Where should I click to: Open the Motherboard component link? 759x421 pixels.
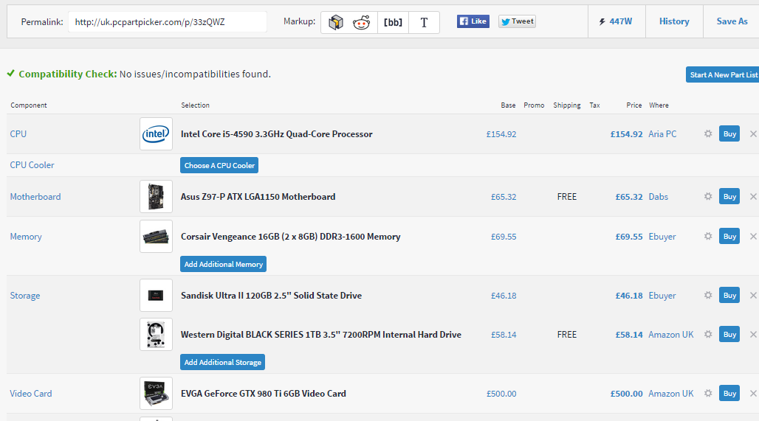(35, 197)
